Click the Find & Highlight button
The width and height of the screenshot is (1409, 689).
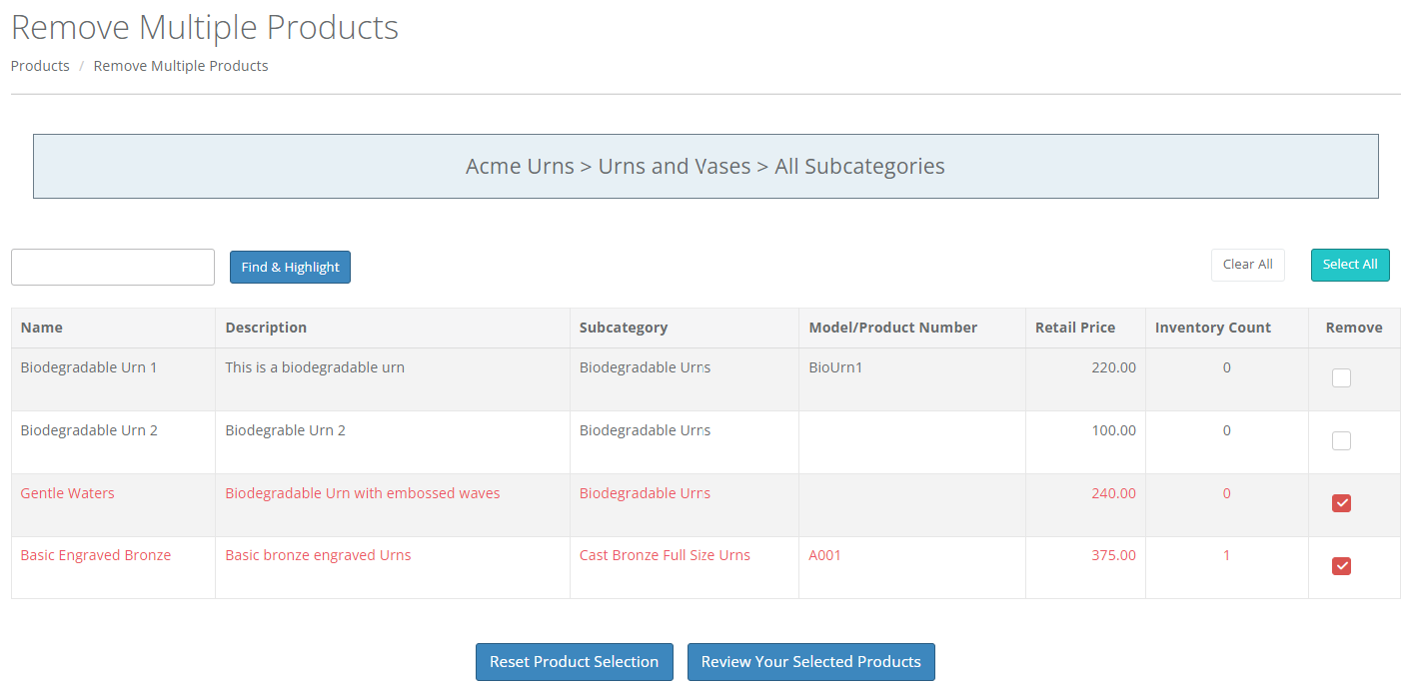tap(290, 267)
